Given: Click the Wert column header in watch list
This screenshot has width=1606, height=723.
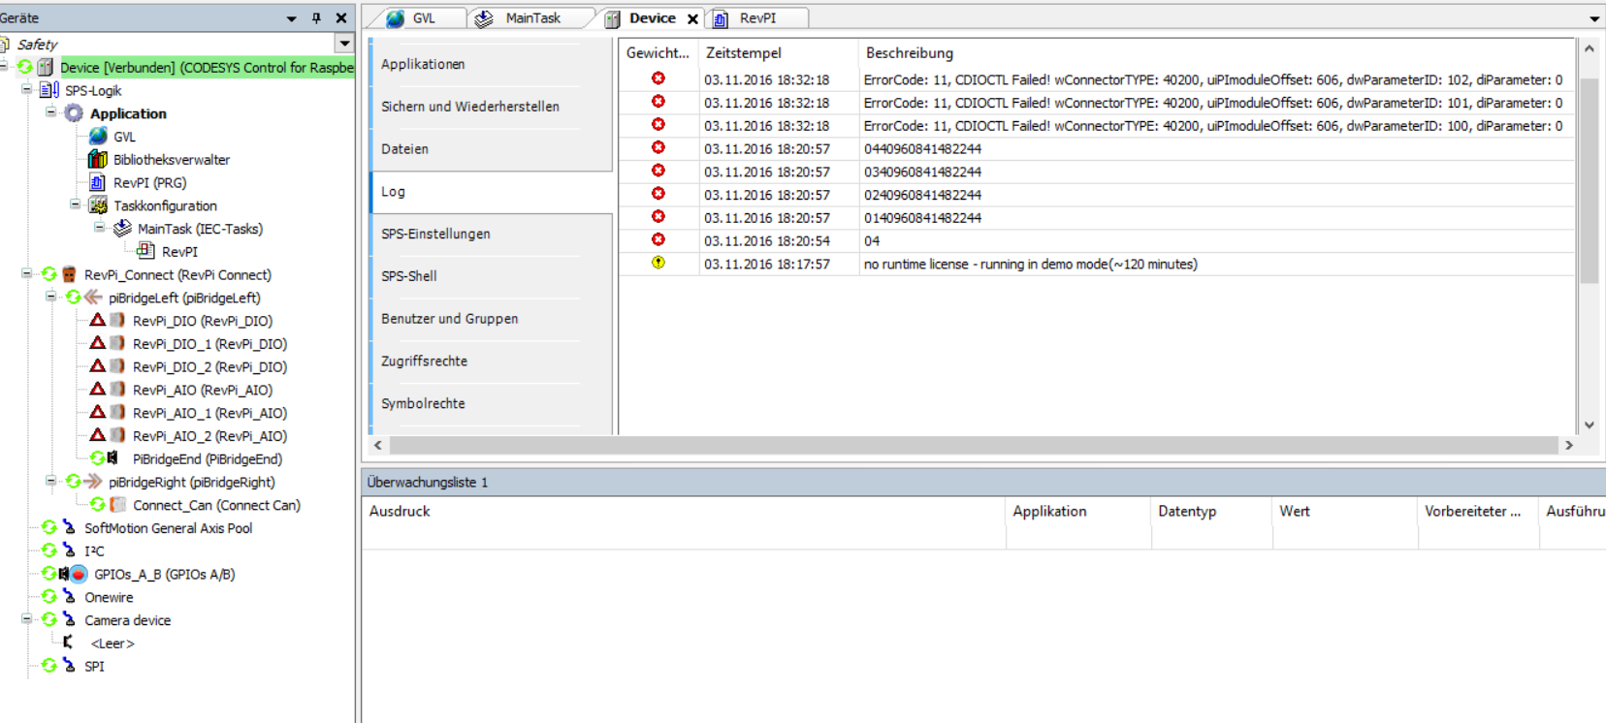Looking at the screenshot, I should (1345, 511).
